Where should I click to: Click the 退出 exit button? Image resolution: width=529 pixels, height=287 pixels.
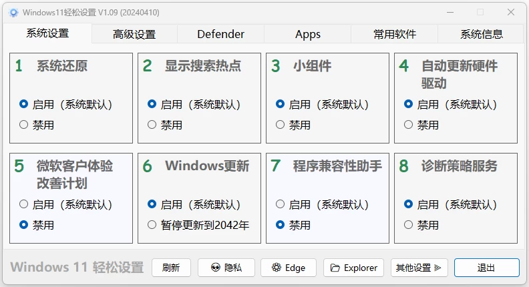point(486,268)
